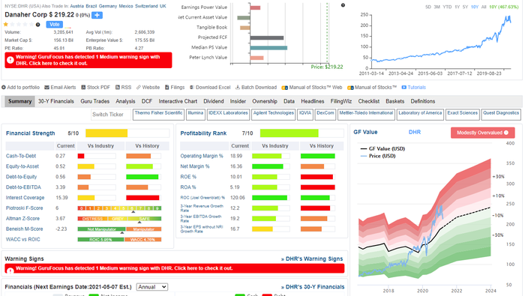Switch to Thermo Fisher Scientific ticker
525x296 pixels.
159,115
